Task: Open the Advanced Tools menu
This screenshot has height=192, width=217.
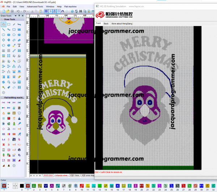Action: 35,7
